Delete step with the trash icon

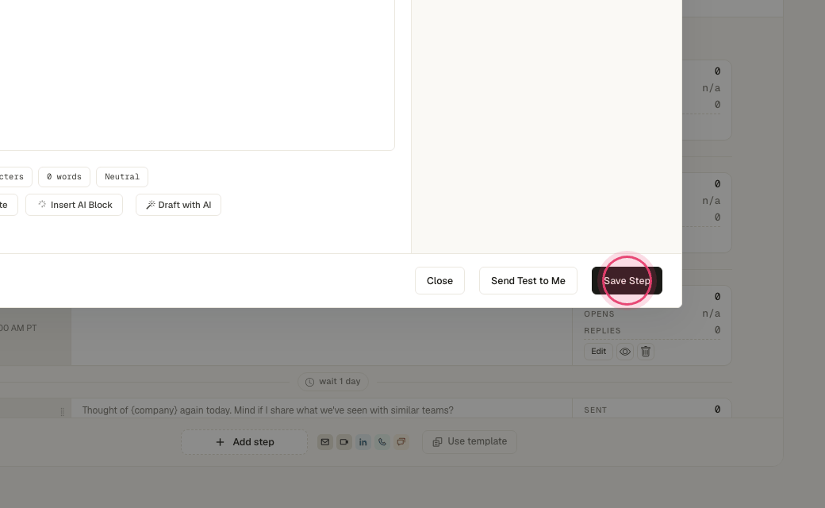(x=646, y=352)
